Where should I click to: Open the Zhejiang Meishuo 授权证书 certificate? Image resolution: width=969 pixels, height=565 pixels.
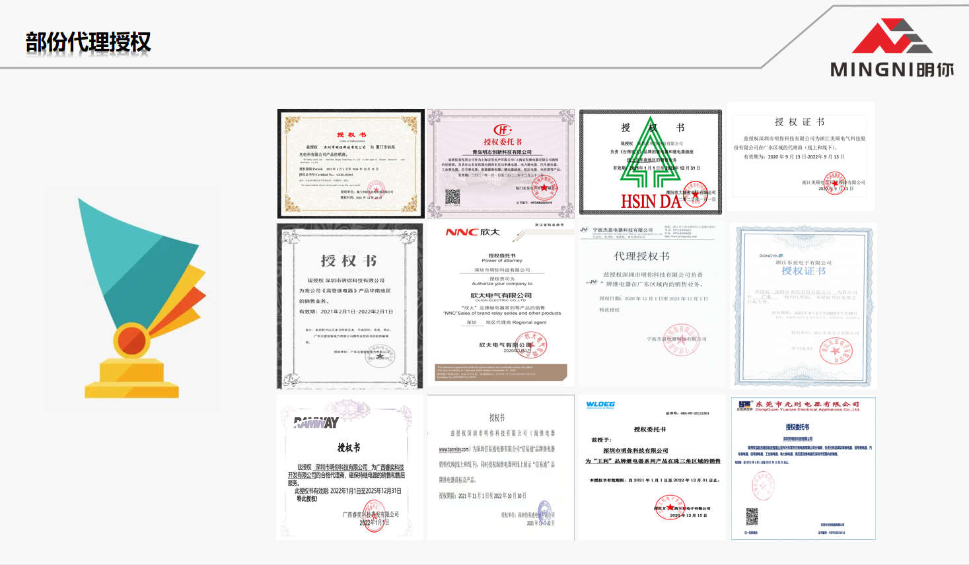(x=801, y=156)
